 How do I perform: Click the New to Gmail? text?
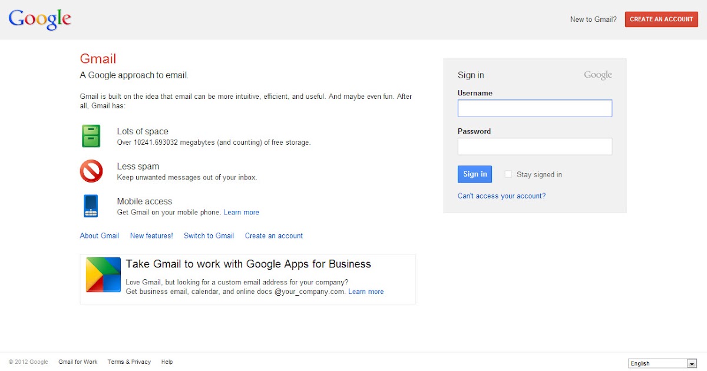click(x=593, y=19)
